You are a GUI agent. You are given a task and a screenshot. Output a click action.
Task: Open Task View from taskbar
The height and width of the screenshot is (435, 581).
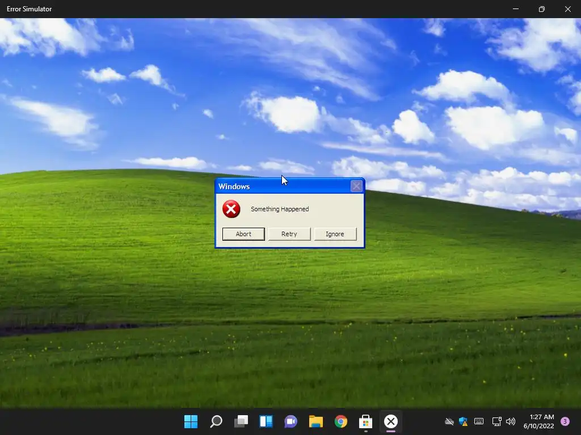(241, 421)
